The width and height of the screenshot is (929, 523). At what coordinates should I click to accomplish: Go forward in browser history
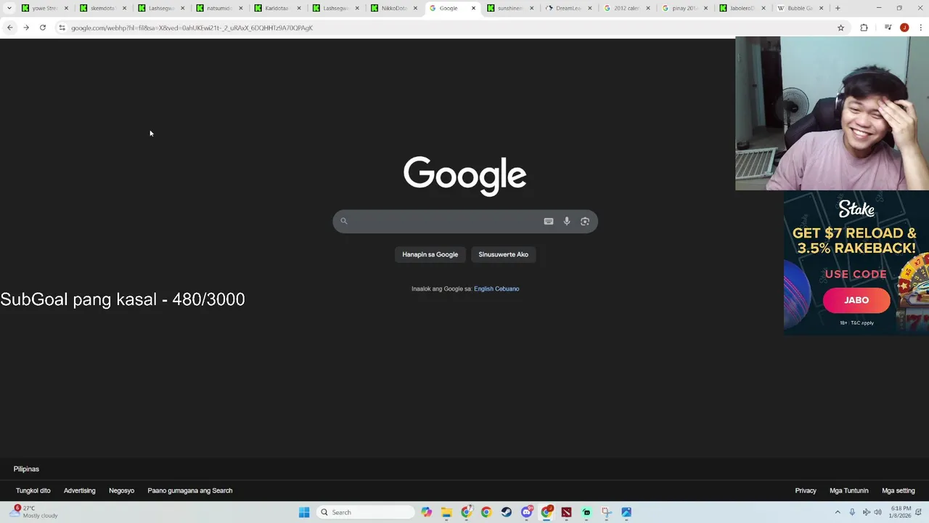click(x=26, y=28)
